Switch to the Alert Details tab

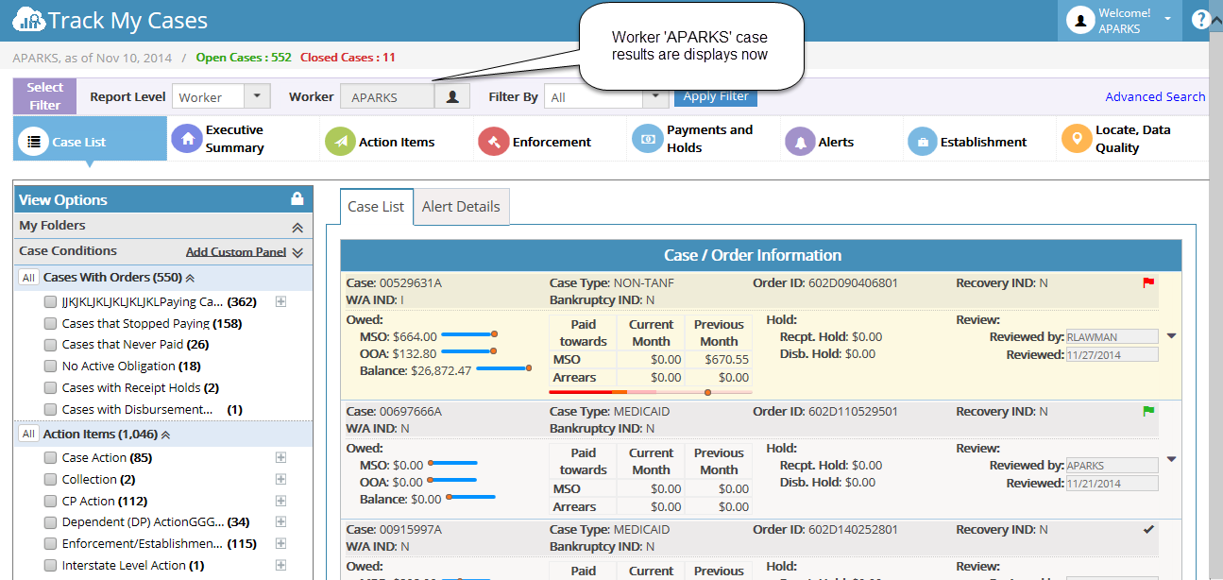[461, 207]
